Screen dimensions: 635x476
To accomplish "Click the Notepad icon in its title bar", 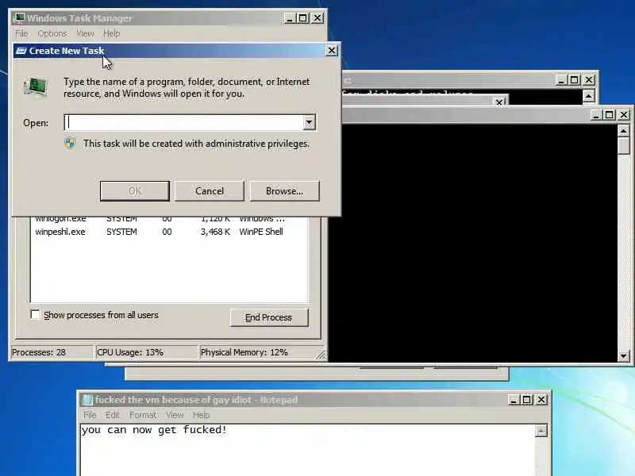I will 87,400.
